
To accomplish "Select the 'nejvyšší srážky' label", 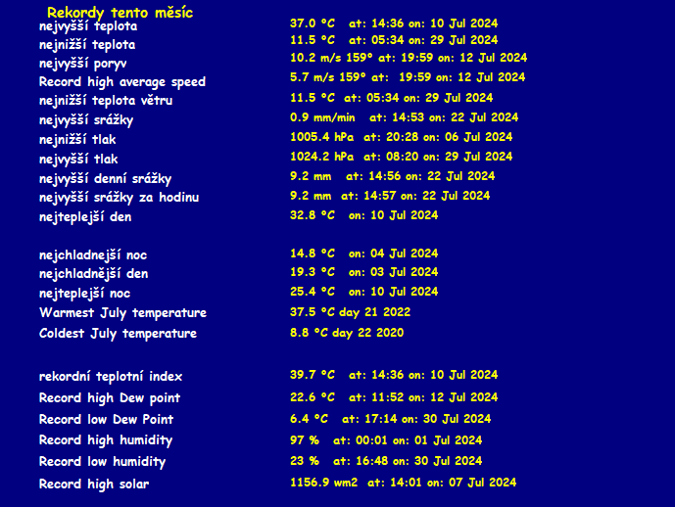I will 86,120.
